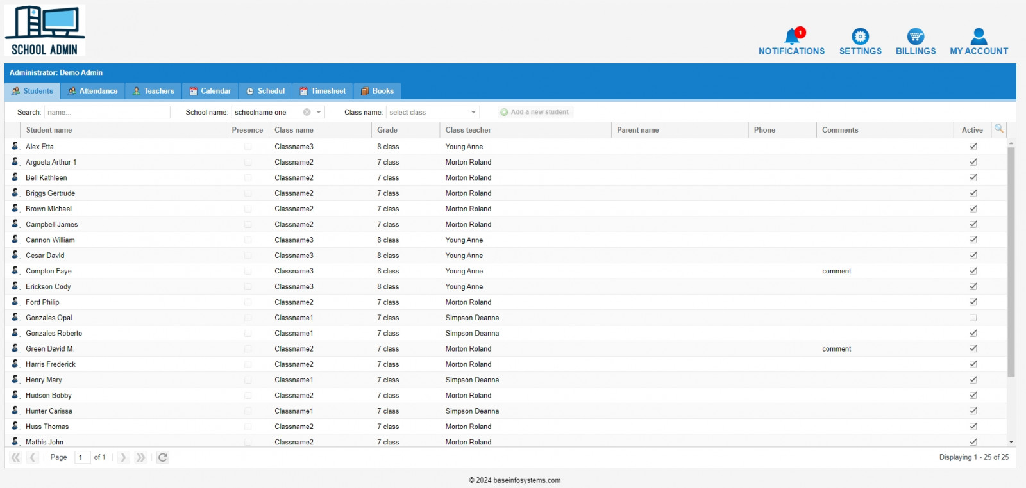Click student icon beside Huss Thomas
Viewport: 1026px width, 488px height.
point(15,426)
